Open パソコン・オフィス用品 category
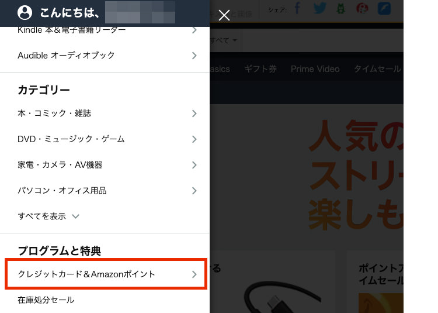This screenshot has width=438, height=313. tap(105, 191)
